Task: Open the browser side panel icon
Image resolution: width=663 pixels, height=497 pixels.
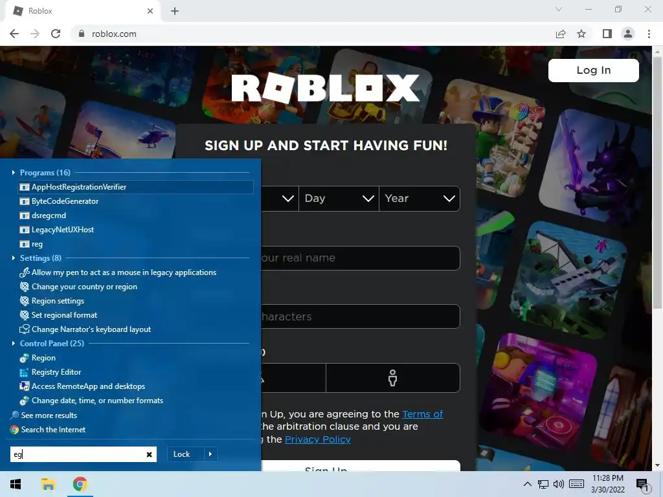Action: [x=607, y=34]
